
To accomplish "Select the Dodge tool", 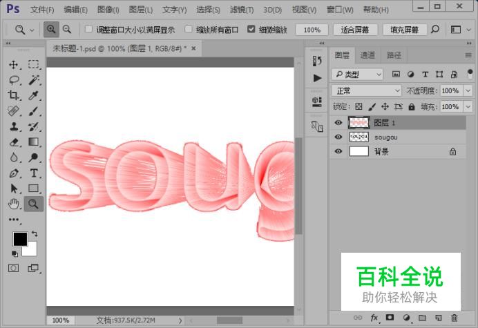I will point(34,157).
